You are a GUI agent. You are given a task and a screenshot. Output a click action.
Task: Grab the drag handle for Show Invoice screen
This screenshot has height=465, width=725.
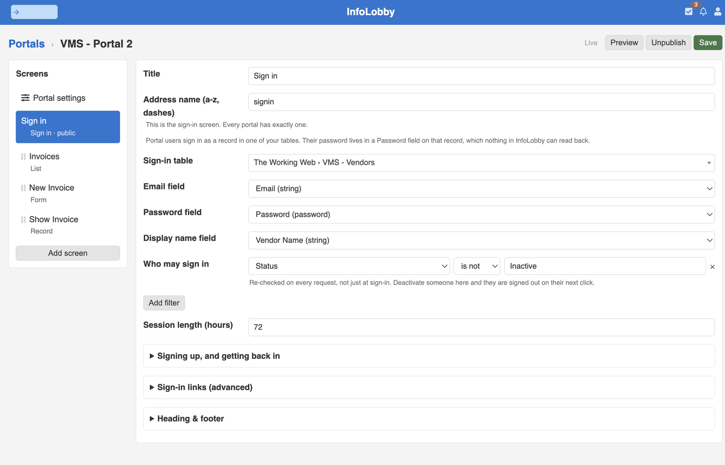pyautogui.click(x=23, y=219)
